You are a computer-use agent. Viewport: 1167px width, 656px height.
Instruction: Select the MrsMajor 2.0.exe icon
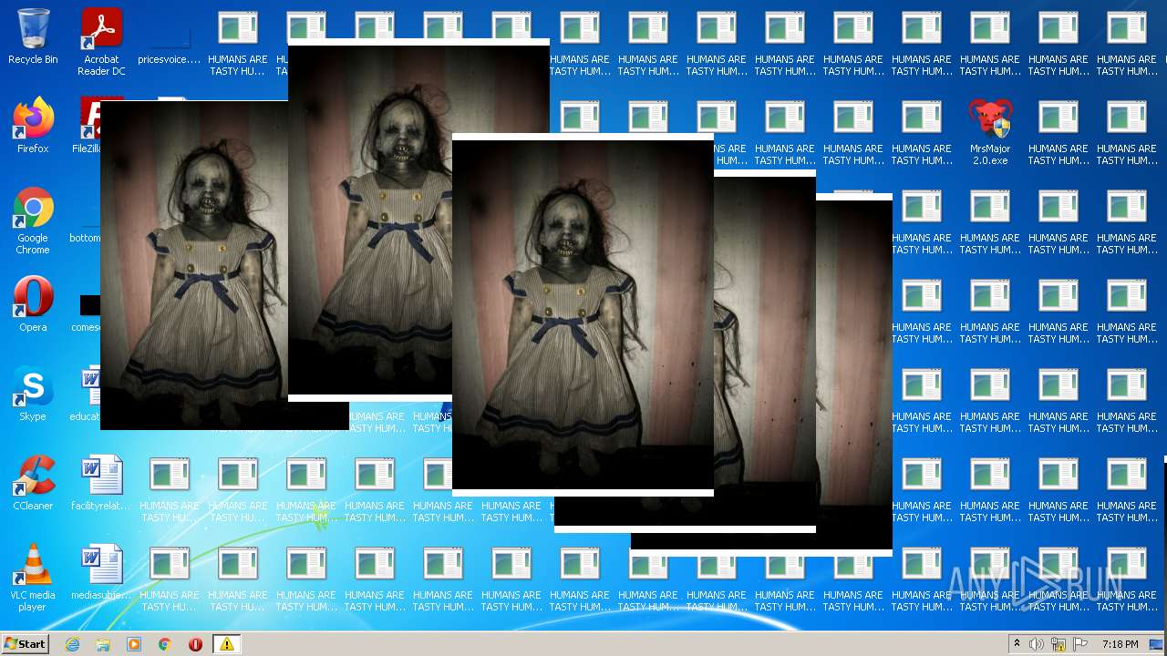click(x=989, y=131)
